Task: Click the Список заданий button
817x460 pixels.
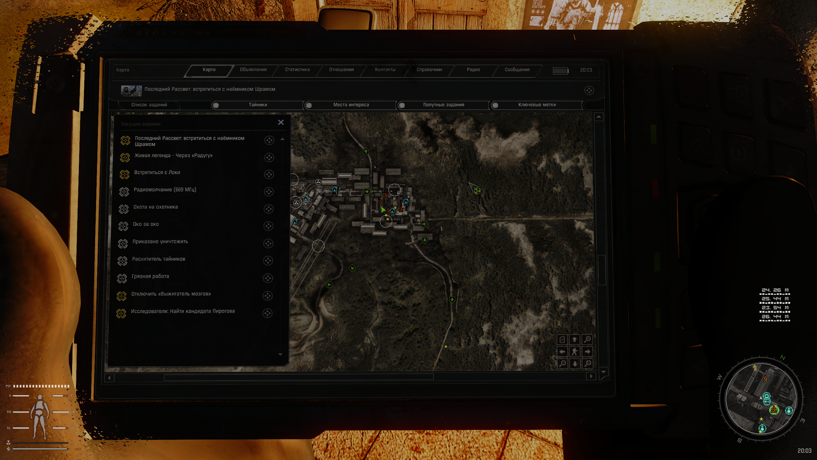Action: point(149,105)
